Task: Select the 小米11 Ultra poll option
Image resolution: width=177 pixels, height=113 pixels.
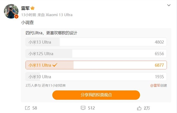Action: coord(96,65)
